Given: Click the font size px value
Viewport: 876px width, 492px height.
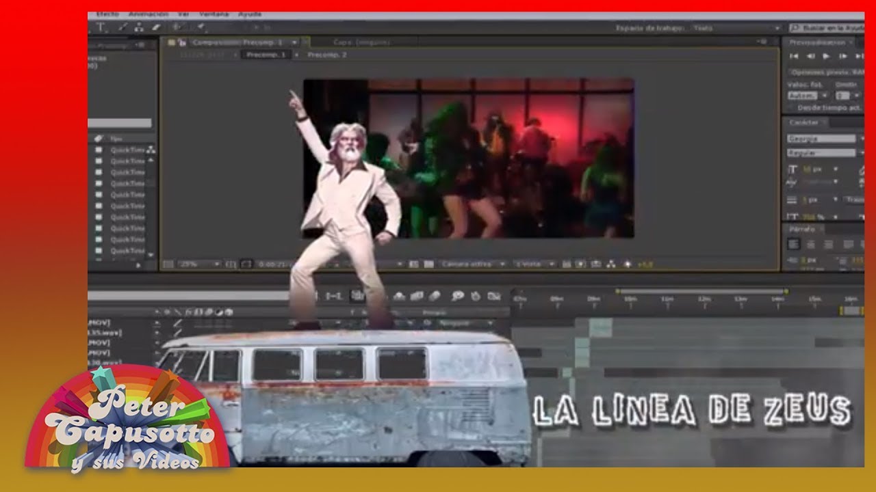Looking at the screenshot, I should 811,169.
